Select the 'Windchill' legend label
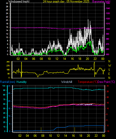Screen dimensions: 116x139 [x=66, y=82]
